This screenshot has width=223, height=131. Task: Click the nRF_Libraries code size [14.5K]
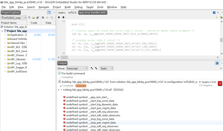coord(37,59)
